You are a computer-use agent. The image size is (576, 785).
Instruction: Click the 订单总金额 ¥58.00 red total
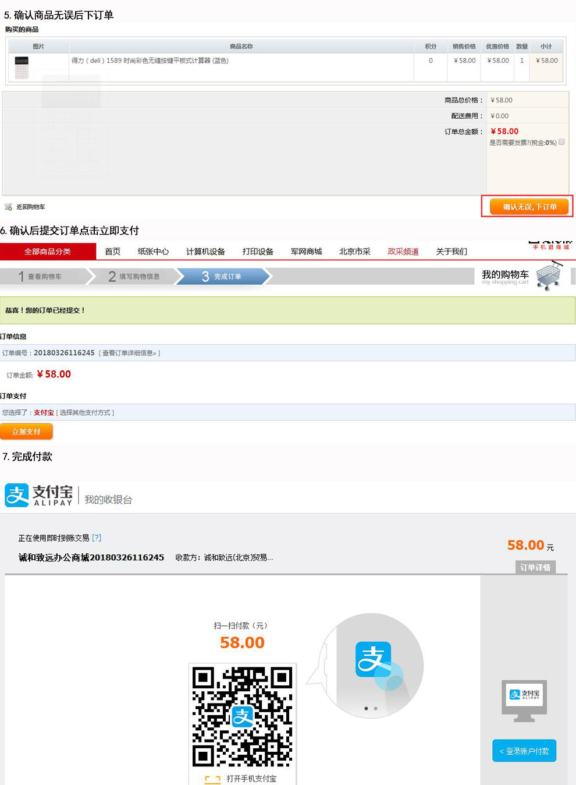pos(504,132)
